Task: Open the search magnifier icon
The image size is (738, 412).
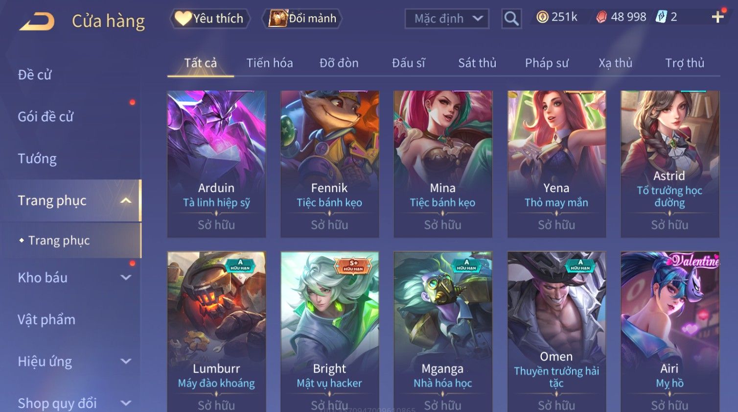Action: (511, 19)
